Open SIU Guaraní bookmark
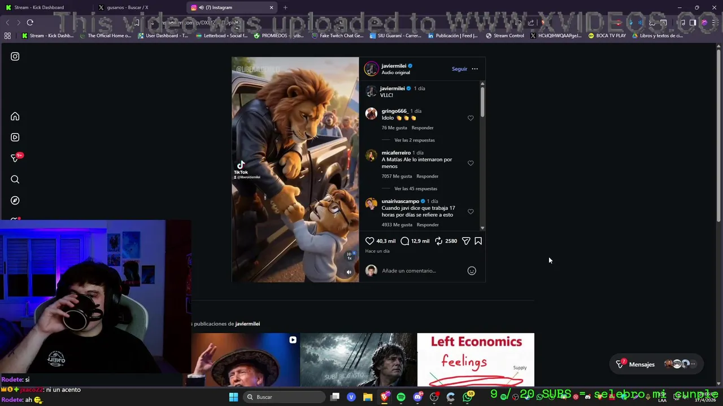 395,36
